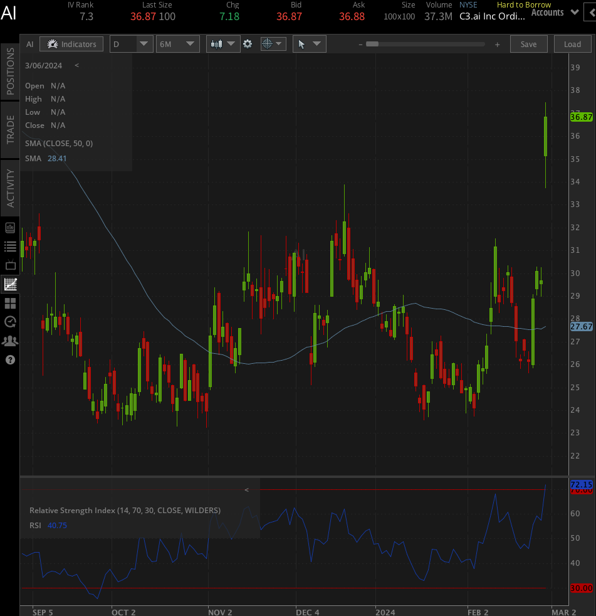
Task: Open the chart type candlestick dropdown
Action: [x=231, y=44]
